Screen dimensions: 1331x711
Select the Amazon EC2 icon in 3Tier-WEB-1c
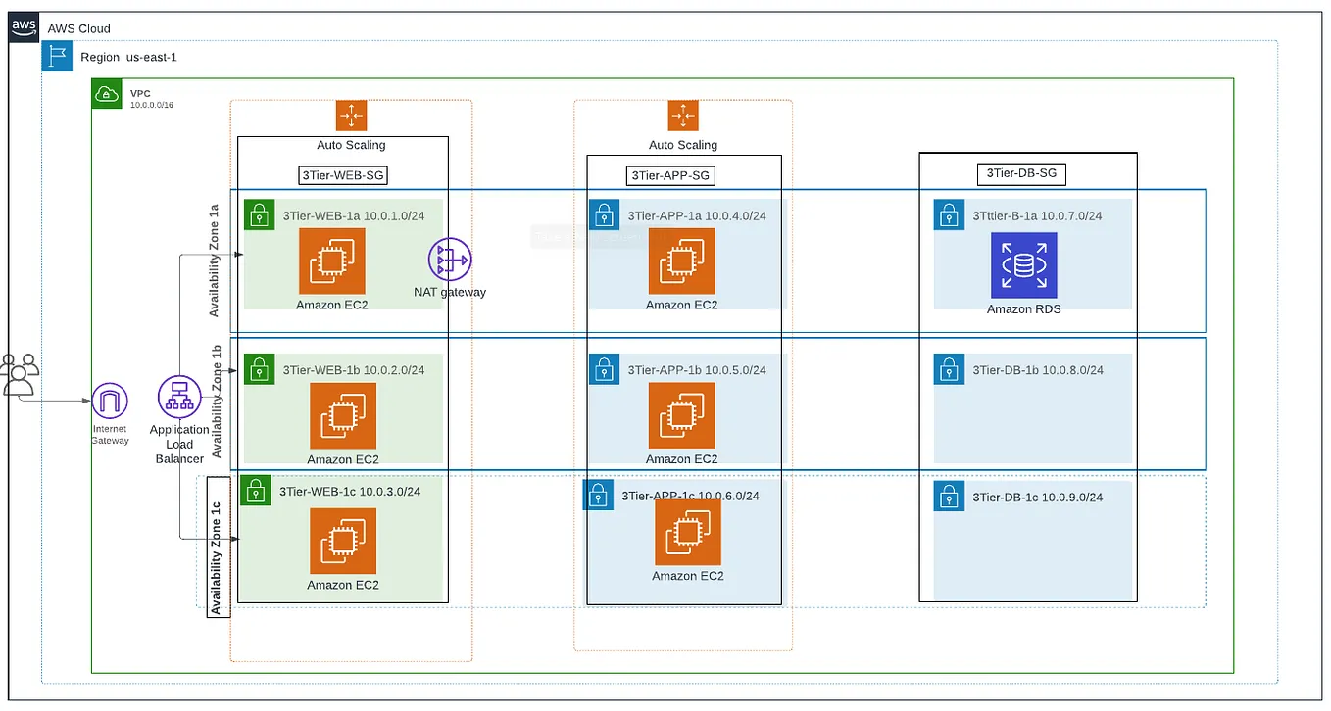[342, 542]
